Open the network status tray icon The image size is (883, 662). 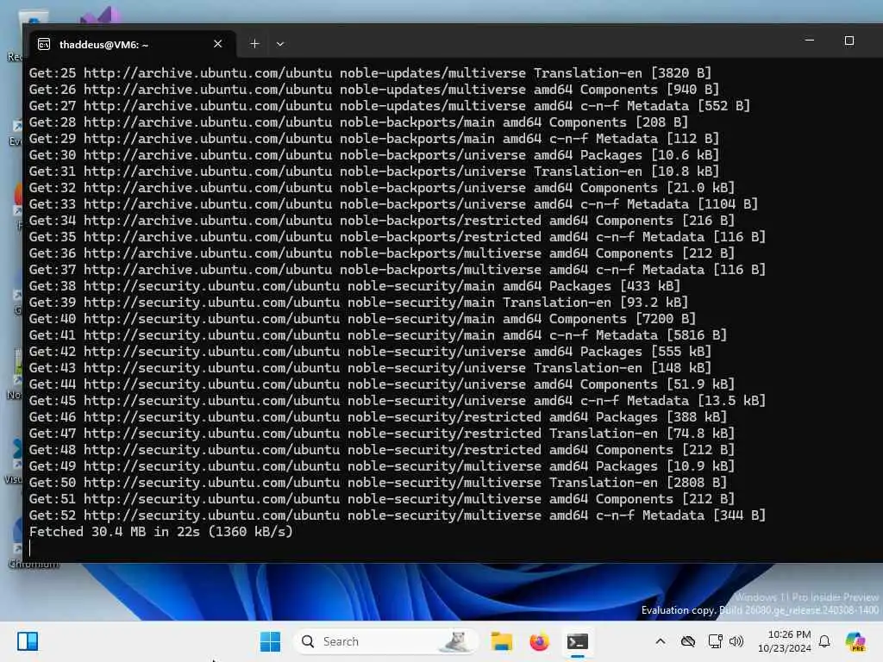point(715,641)
